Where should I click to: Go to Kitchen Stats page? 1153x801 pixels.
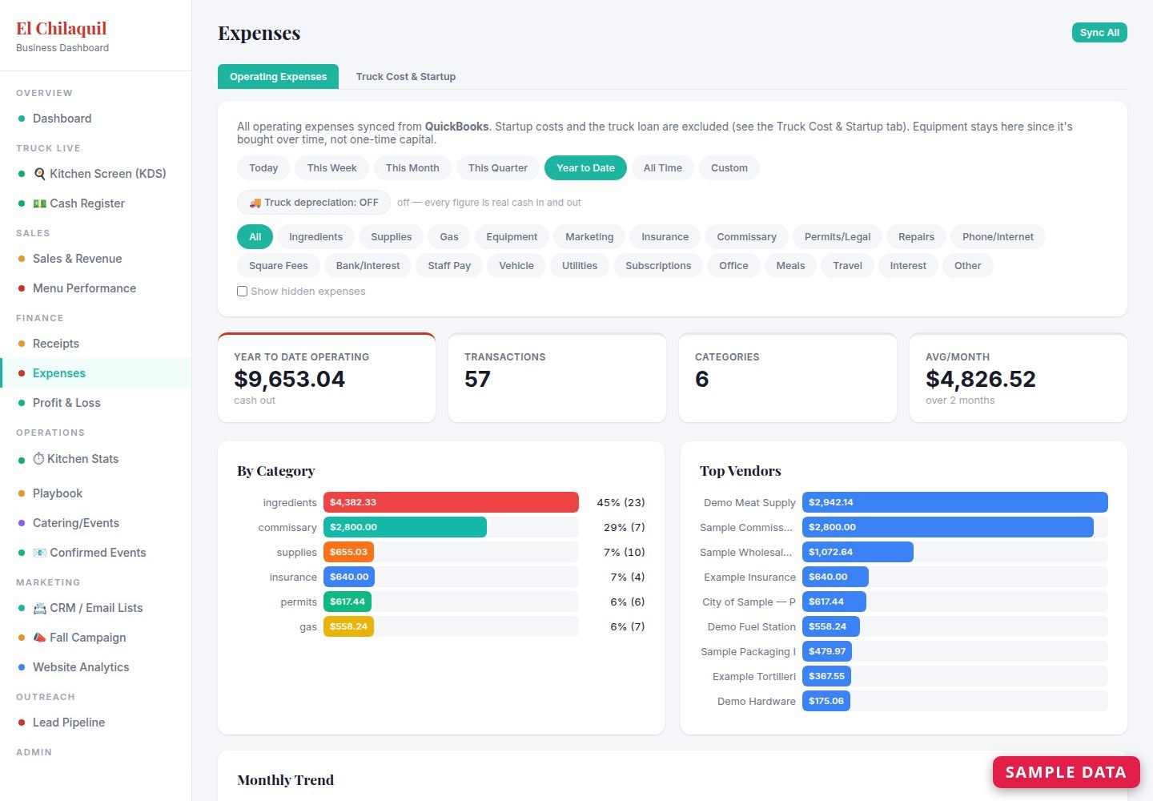tap(95, 459)
